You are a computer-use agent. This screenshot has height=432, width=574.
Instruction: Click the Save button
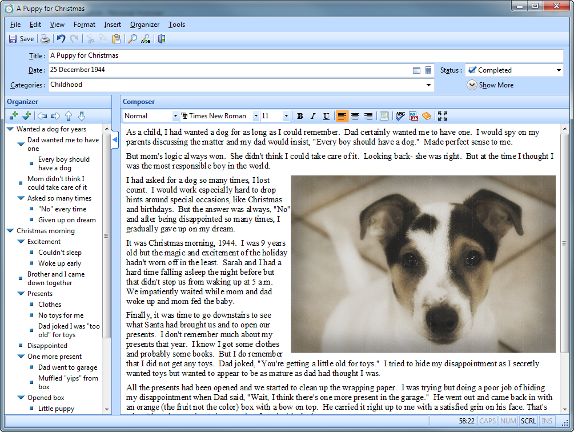point(21,39)
